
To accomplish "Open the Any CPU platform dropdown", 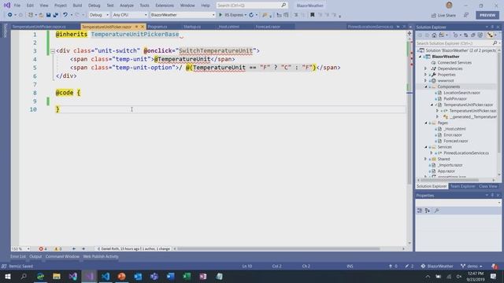I will (x=130, y=15).
